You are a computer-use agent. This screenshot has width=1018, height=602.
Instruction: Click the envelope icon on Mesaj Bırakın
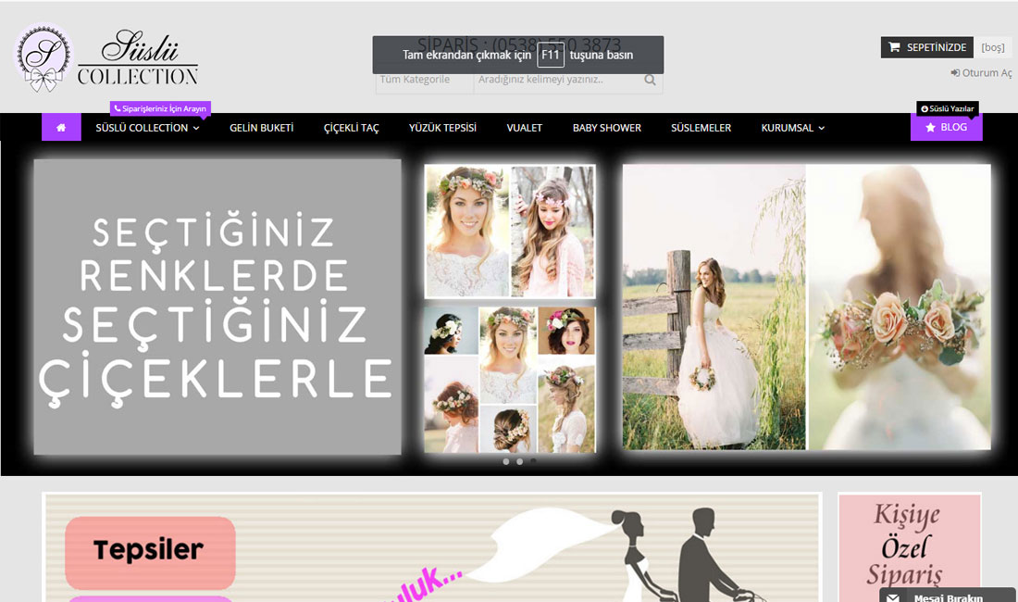[893, 597]
